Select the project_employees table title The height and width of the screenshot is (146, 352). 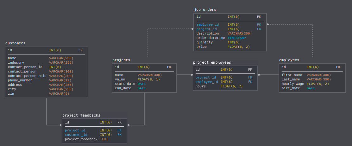click(212, 62)
